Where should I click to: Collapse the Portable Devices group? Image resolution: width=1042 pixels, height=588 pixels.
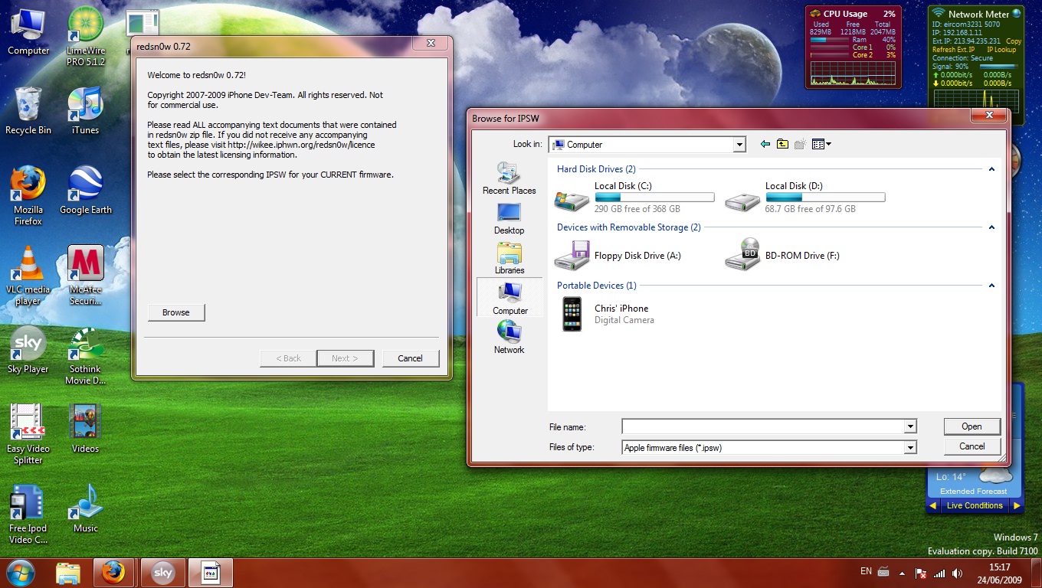991,286
